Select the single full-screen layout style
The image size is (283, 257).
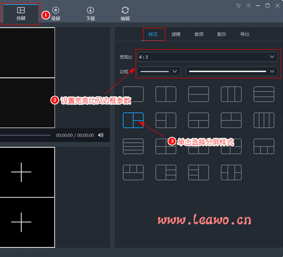pos(133,94)
